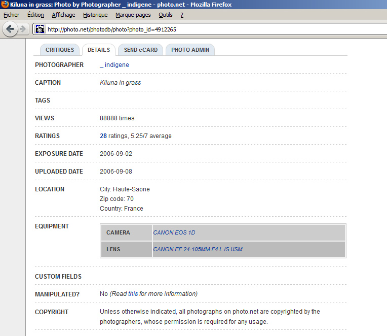Select the DETAILS tab
This screenshot has width=387, height=336.
pos(99,50)
